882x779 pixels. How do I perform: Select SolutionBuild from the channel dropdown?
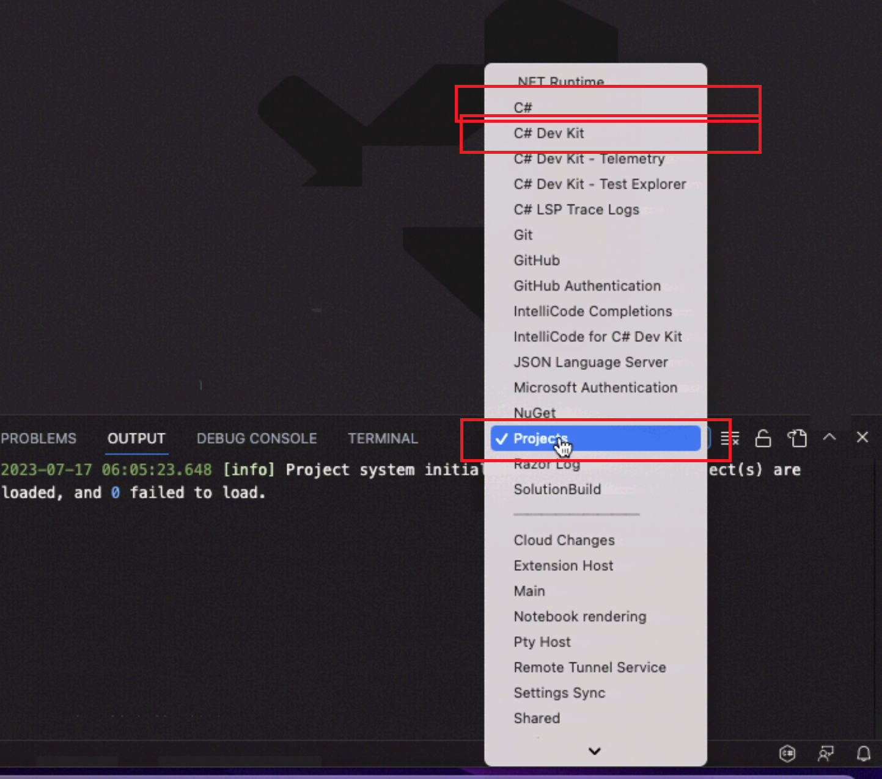pos(557,489)
